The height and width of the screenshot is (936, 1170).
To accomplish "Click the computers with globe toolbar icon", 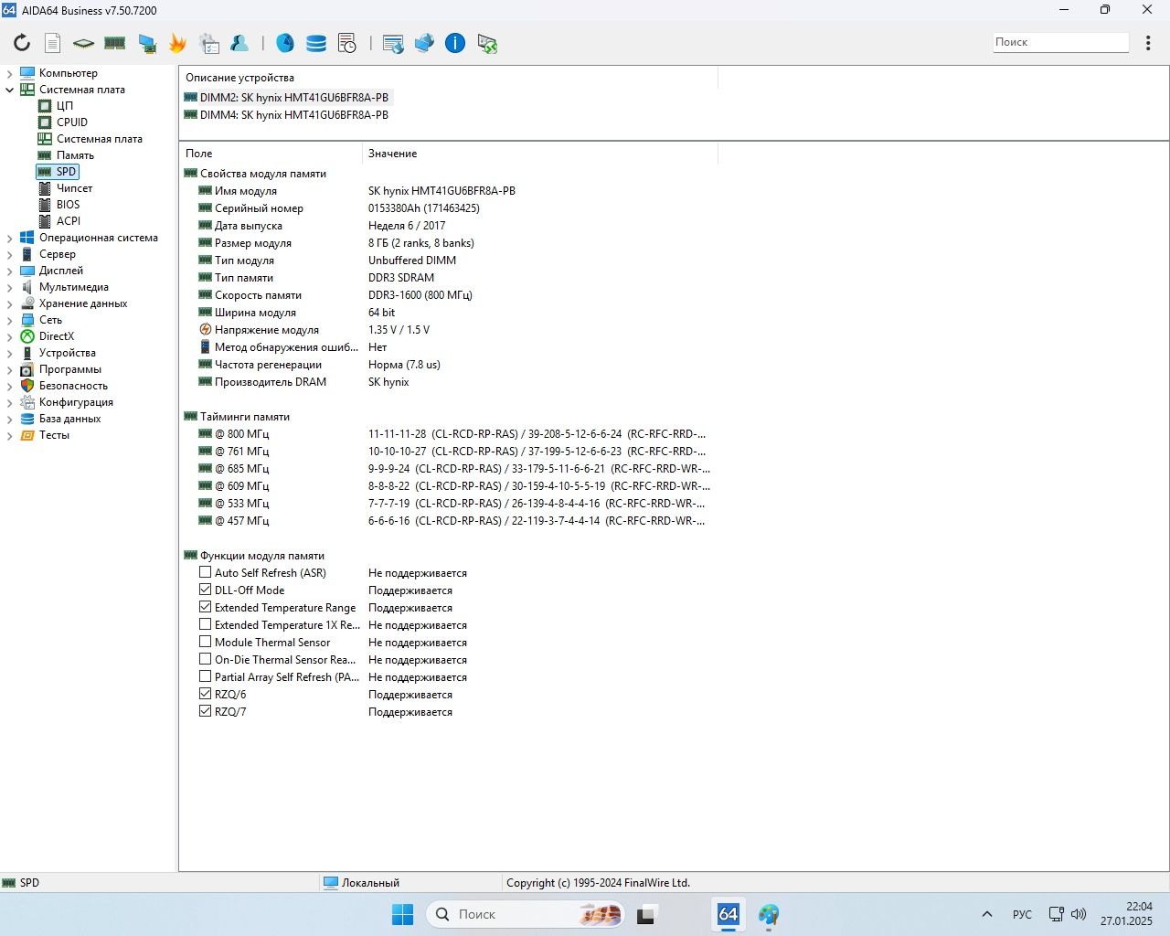I will click(x=424, y=43).
